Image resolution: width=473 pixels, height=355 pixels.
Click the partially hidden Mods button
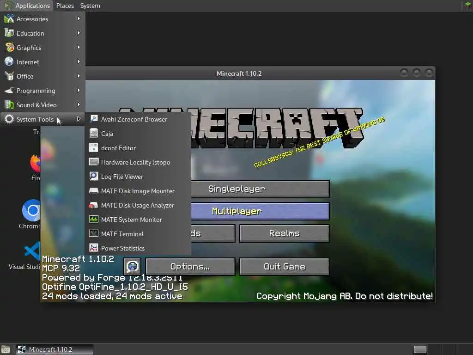[213, 233]
